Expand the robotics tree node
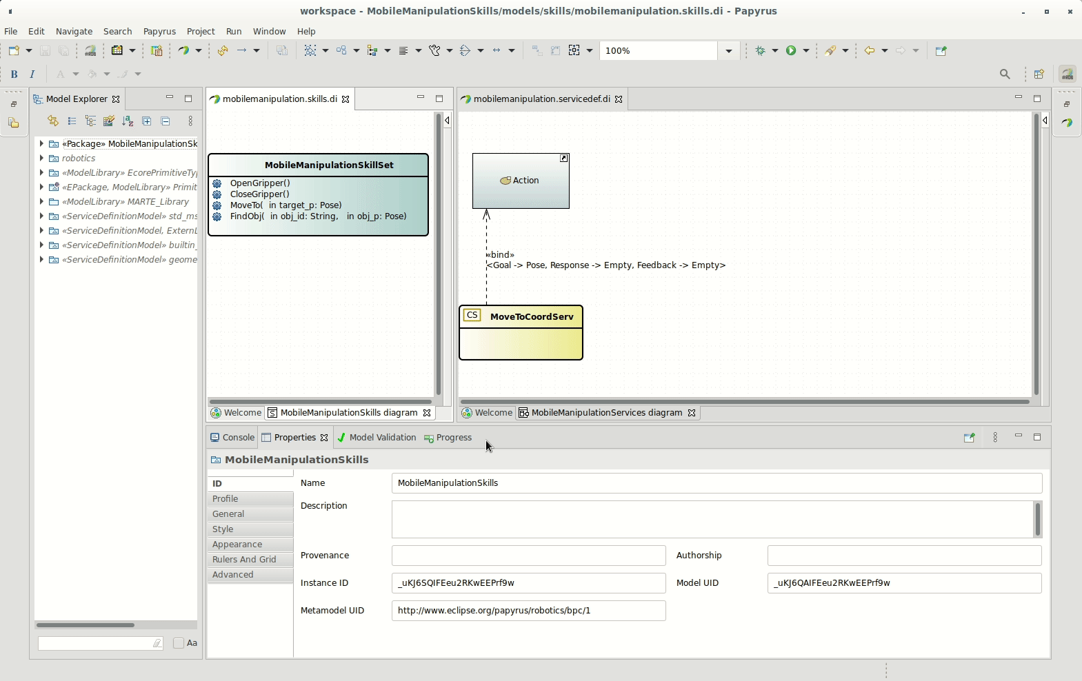Image resolution: width=1082 pixels, height=681 pixels. coord(41,158)
